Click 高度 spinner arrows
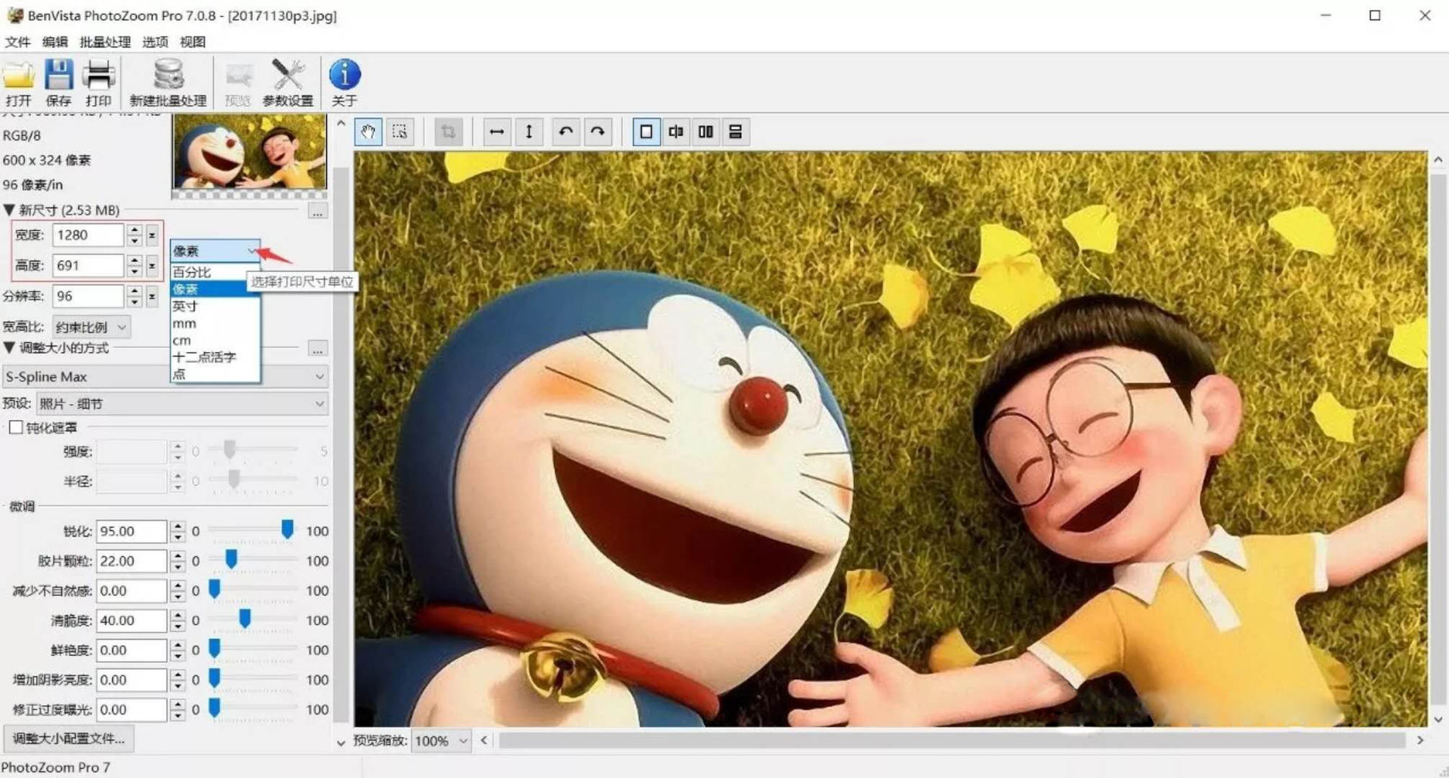 click(x=134, y=265)
